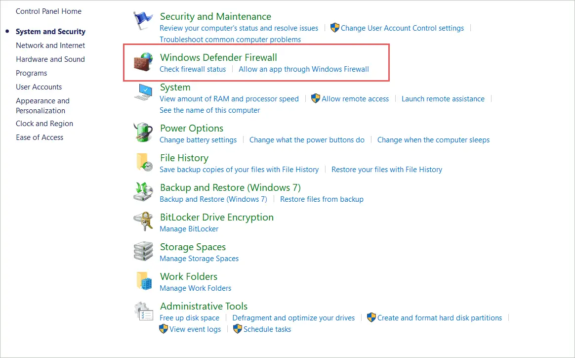The width and height of the screenshot is (575, 358).
Task: Select Network and Internet in the sidebar
Action: pos(50,45)
